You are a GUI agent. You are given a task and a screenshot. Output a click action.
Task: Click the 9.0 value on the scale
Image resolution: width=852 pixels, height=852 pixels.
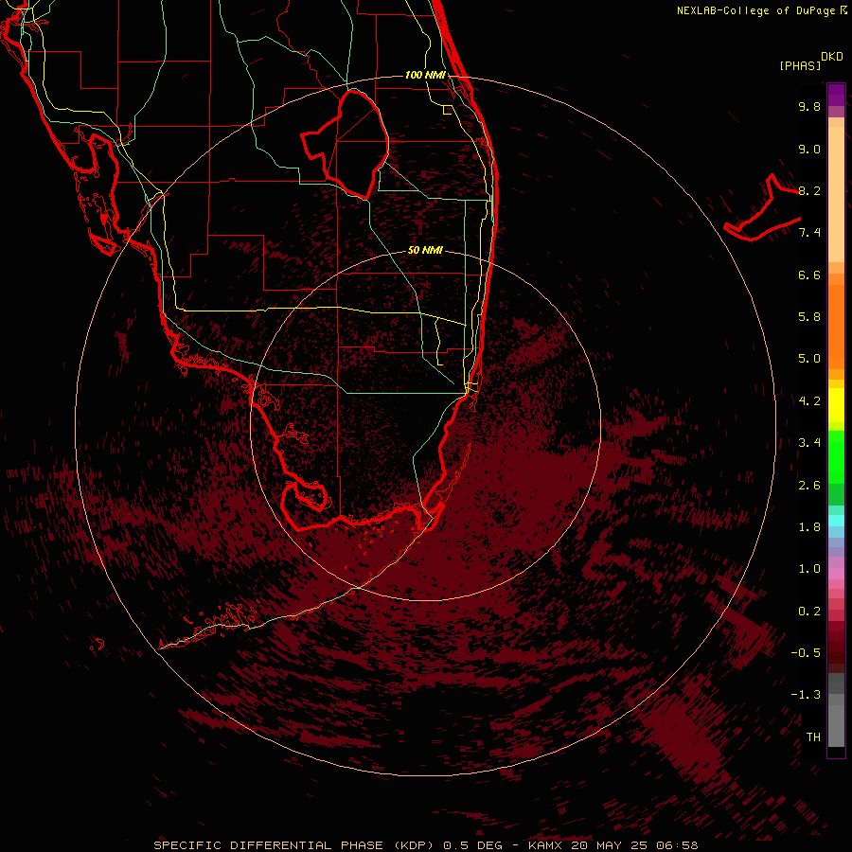pyautogui.click(x=809, y=149)
